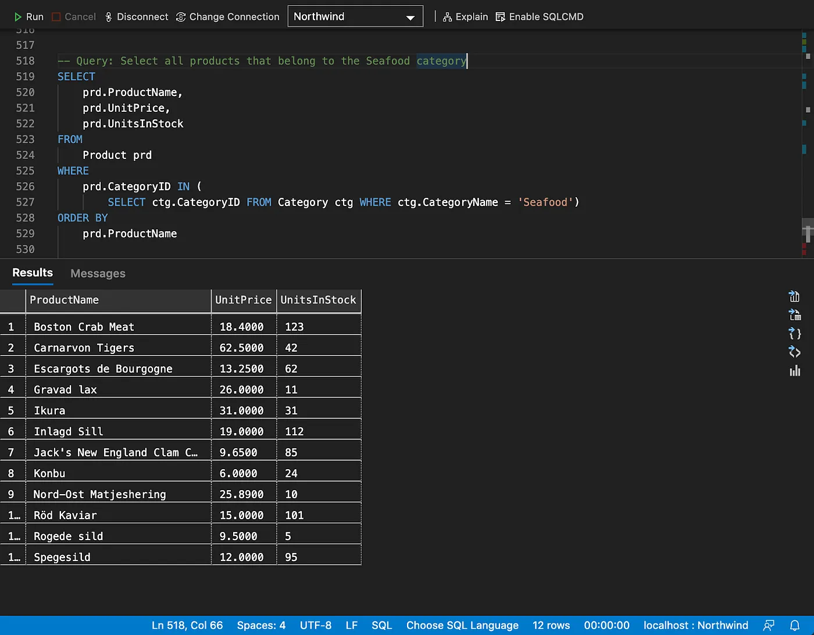Screen dimensions: 814x635
Task: Select cell Boston Crab Meat
Action: coord(119,327)
